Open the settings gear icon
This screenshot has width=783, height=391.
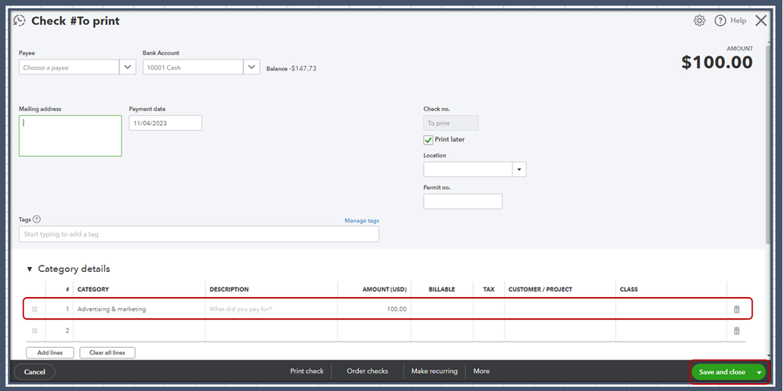(699, 20)
